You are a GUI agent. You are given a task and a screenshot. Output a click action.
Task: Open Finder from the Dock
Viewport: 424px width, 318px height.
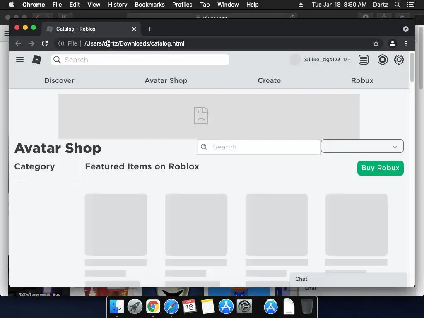tap(117, 307)
